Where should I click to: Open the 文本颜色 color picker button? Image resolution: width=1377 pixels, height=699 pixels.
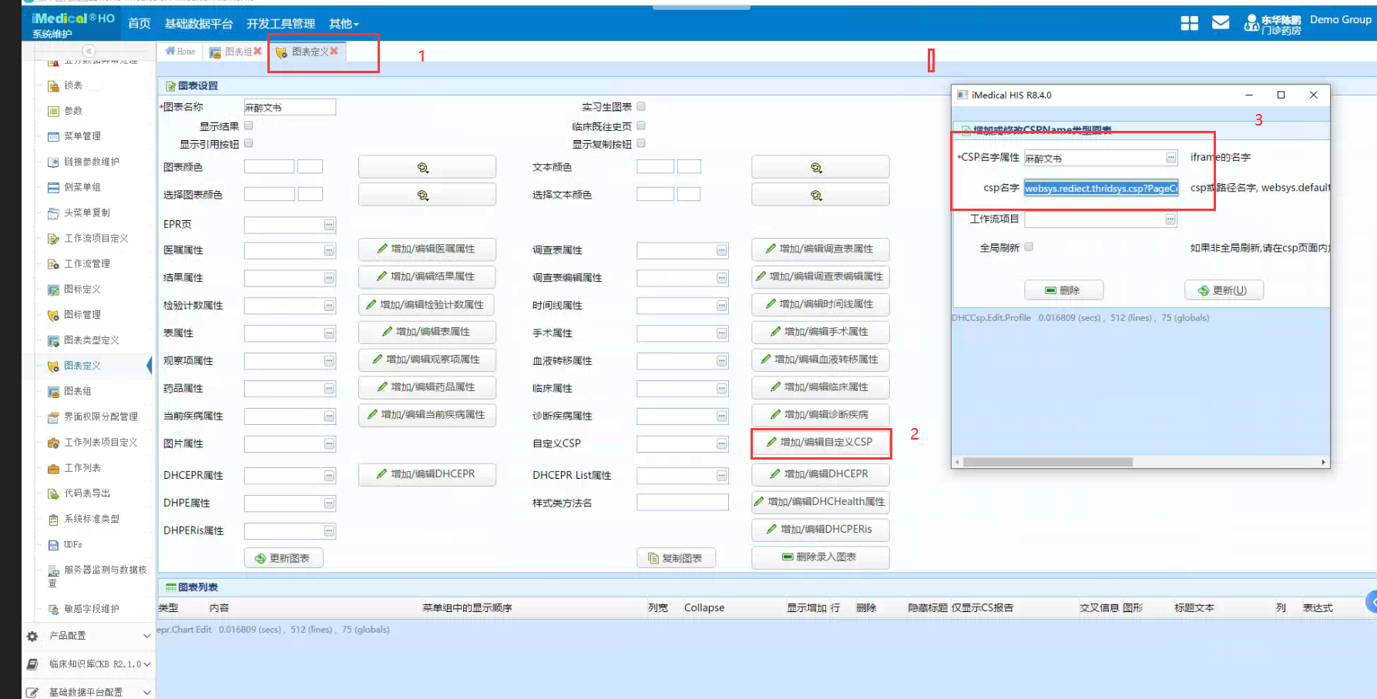821,167
